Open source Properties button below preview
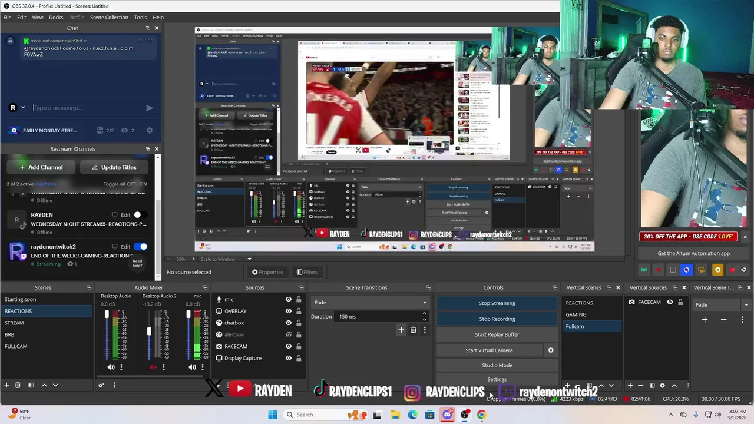754x424 pixels. (267, 272)
